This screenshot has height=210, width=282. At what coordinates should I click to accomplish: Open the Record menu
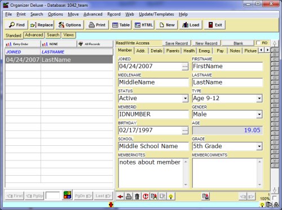click(114, 14)
